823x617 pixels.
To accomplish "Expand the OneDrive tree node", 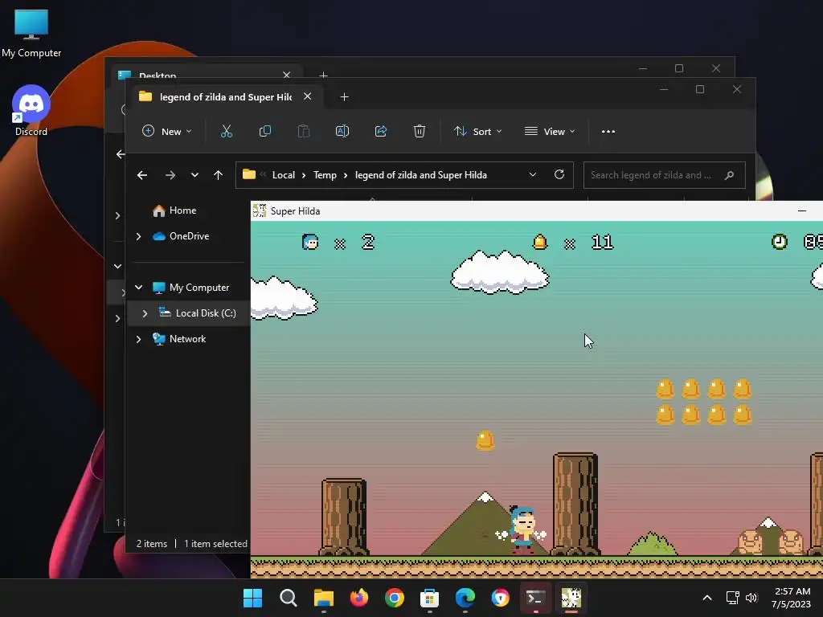I will [x=138, y=237].
